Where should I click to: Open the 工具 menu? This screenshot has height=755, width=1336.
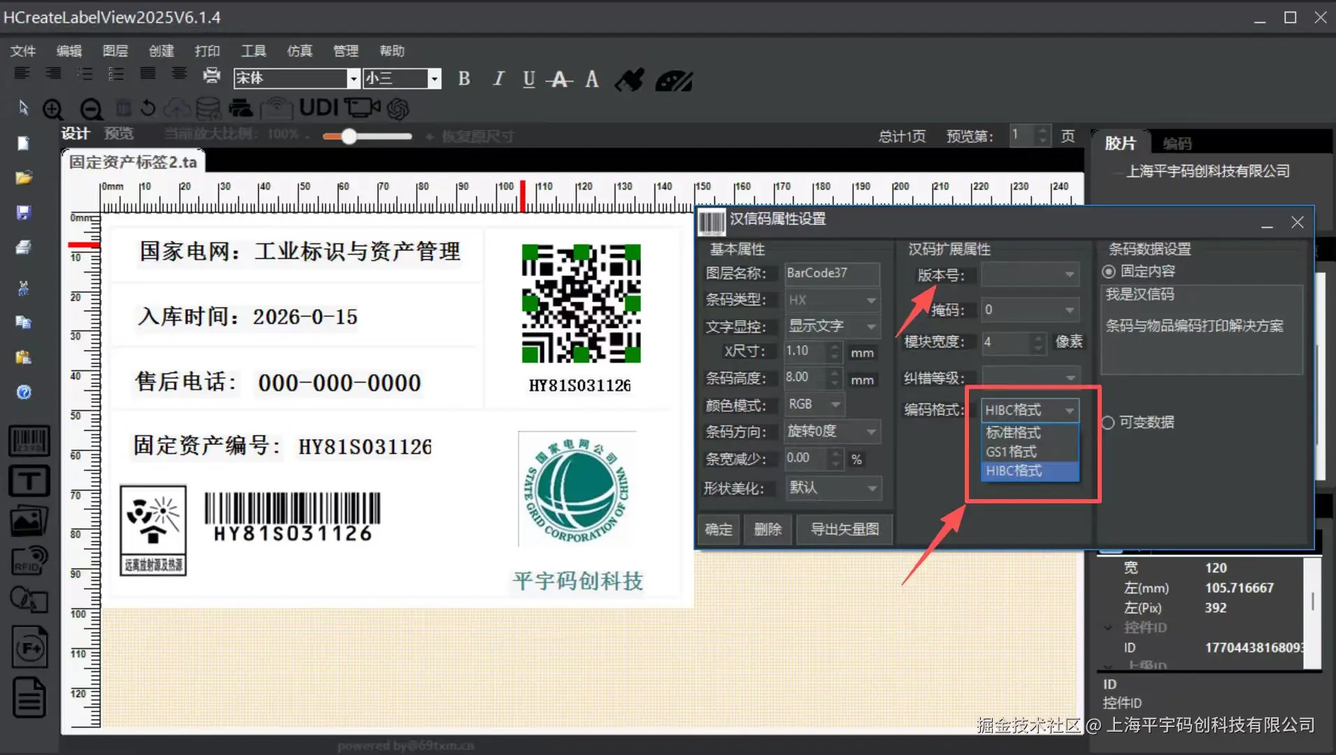254,51
